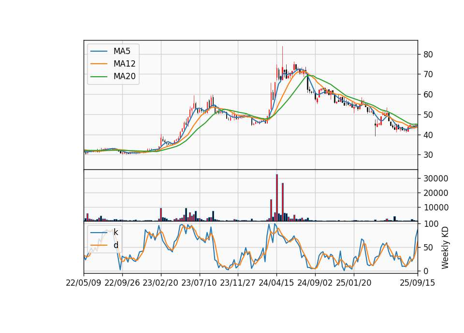The height and width of the screenshot is (333, 464).
Task: Click the volume axis label 30000
Action: (436, 179)
